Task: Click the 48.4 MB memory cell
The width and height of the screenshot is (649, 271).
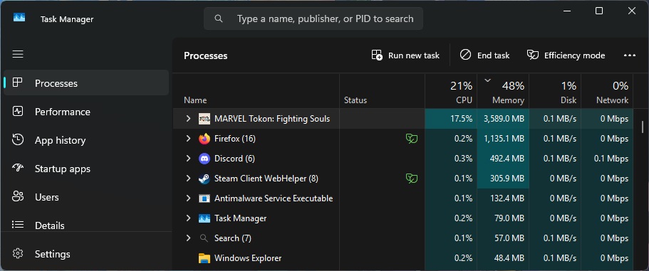Action: coord(503,258)
